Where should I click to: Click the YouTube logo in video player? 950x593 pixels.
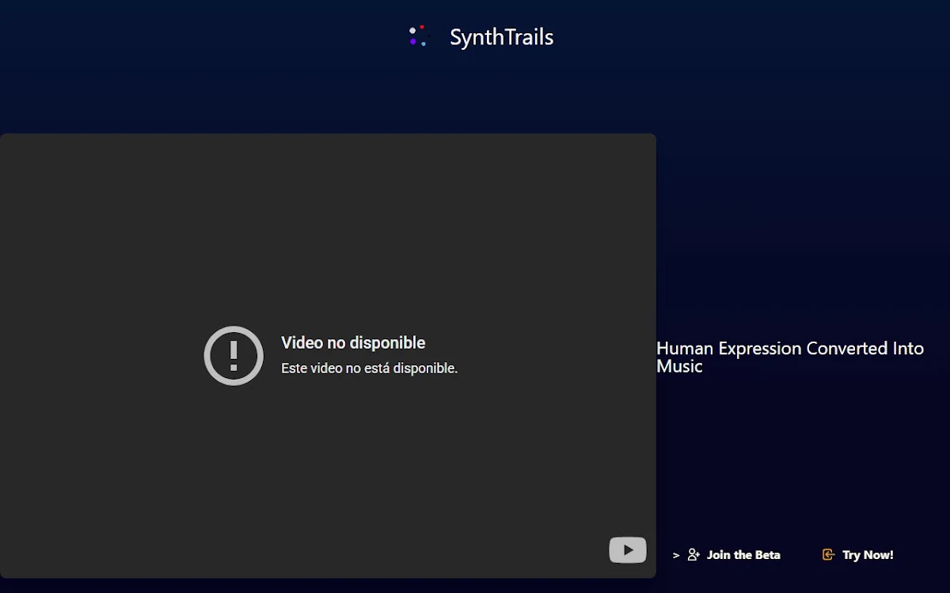click(628, 550)
